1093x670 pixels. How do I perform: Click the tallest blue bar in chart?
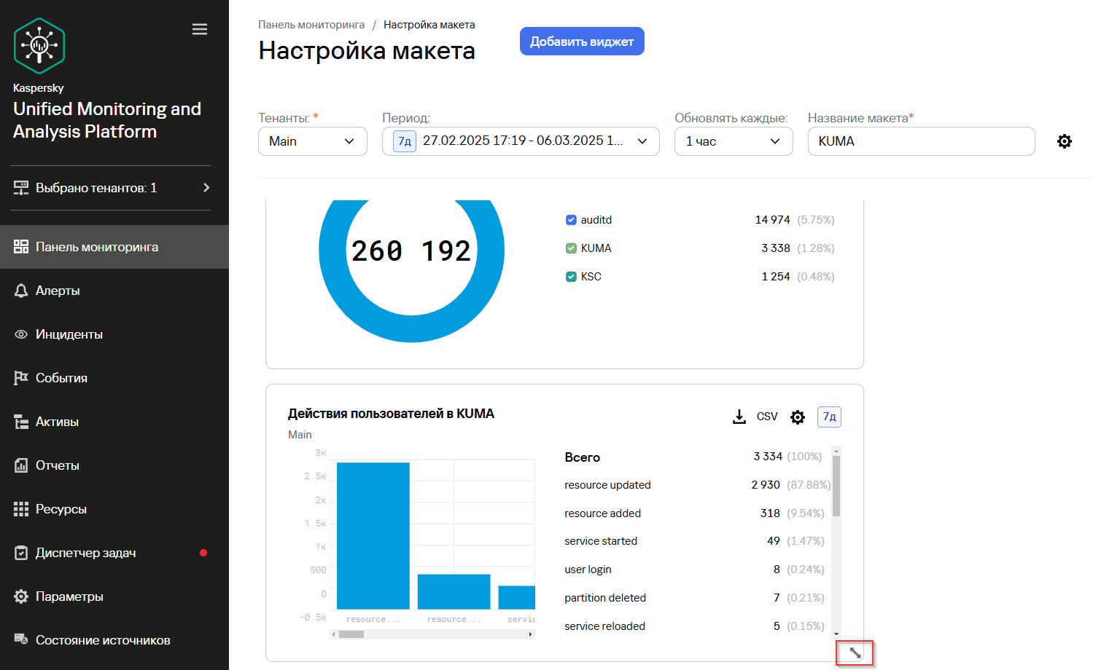pos(373,535)
